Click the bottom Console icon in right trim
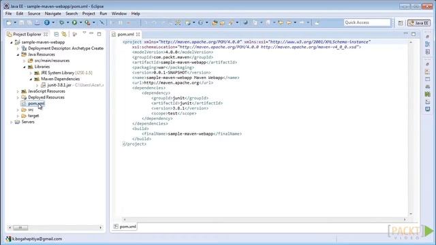The image size is (436, 245). point(428,109)
